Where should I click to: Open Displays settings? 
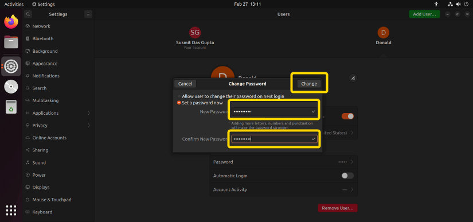point(58,188)
